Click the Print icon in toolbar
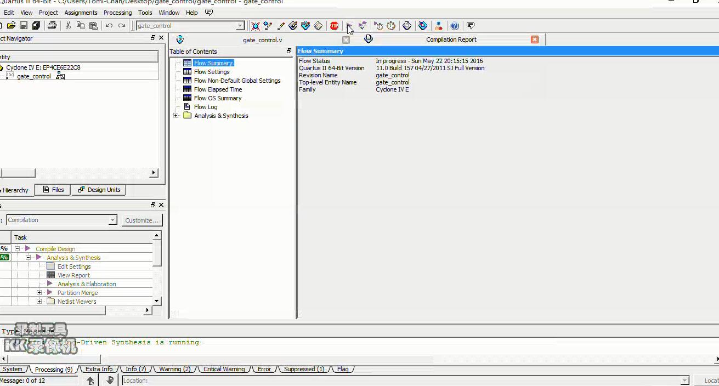 click(52, 26)
